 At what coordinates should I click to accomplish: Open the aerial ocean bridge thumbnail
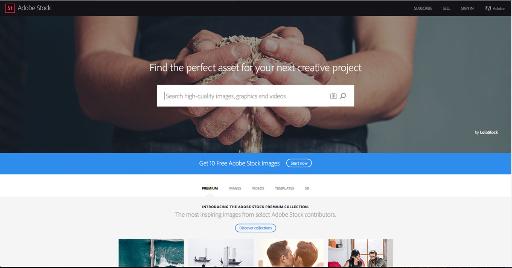(x=151, y=253)
